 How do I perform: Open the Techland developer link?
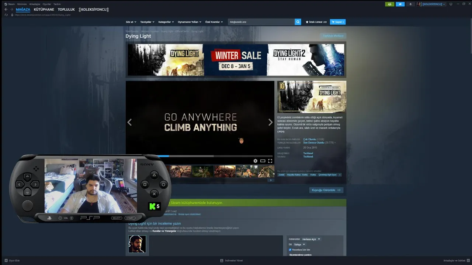pyautogui.click(x=308, y=153)
